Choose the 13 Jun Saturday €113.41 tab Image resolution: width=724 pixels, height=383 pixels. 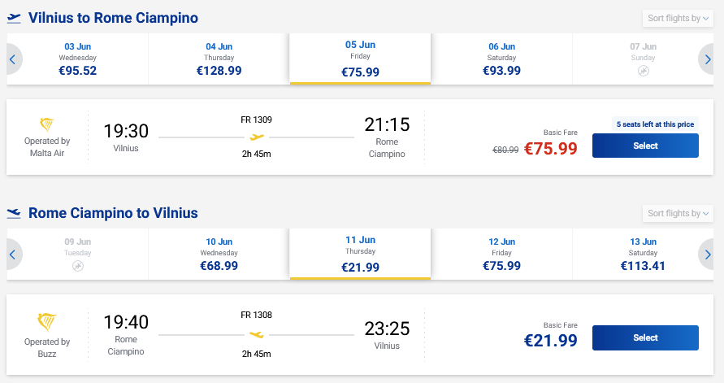644,254
